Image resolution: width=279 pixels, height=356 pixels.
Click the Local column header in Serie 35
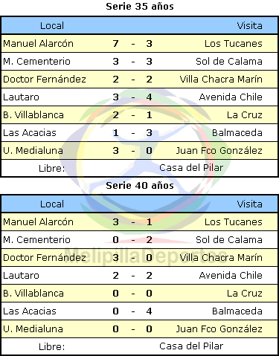(x=52, y=26)
